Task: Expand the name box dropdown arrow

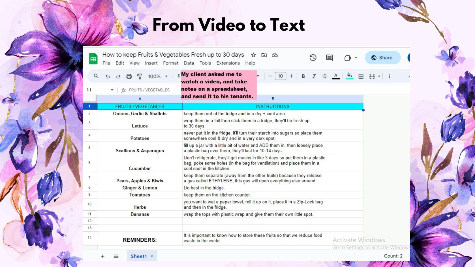Action: pyautogui.click(x=112, y=90)
